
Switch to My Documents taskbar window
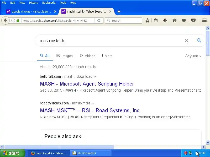91,153
